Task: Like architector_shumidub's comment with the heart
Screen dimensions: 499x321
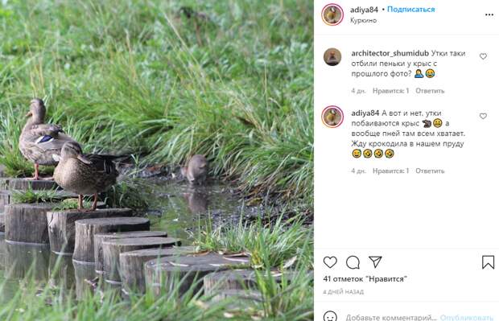Action: 483,56
